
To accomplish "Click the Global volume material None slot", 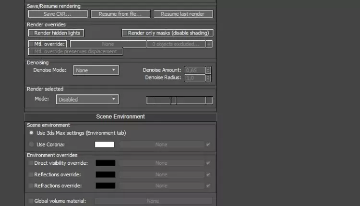I will click(x=153, y=201).
